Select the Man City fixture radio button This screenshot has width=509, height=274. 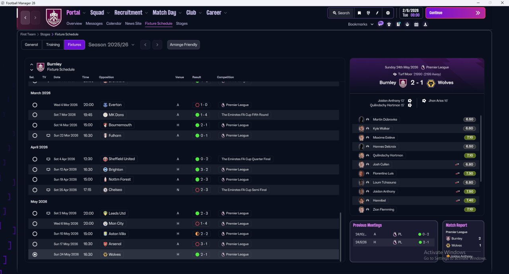pyautogui.click(x=35, y=224)
